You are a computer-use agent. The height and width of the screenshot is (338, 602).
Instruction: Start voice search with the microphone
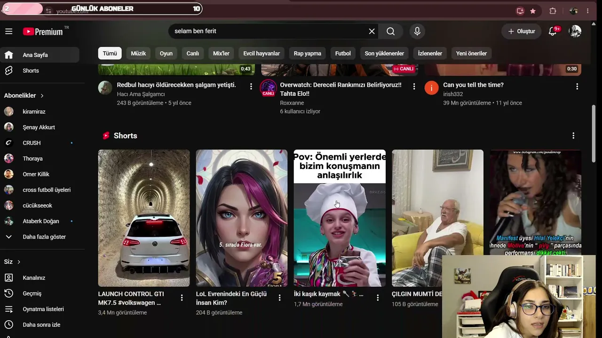(417, 31)
